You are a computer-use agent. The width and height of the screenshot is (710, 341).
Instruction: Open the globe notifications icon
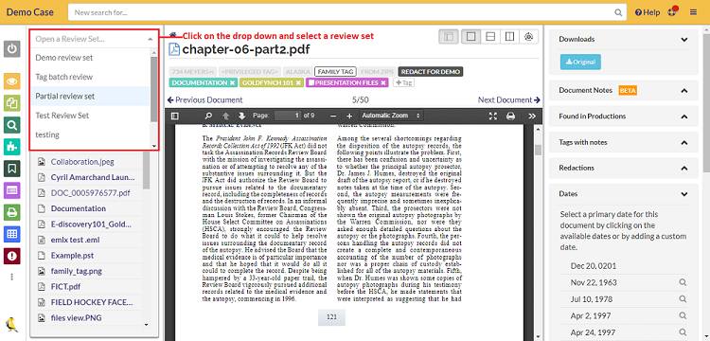coord(673,12)
